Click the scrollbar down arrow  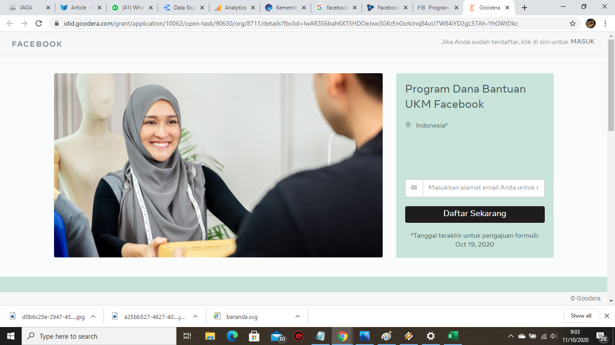(x=611, y=301)
